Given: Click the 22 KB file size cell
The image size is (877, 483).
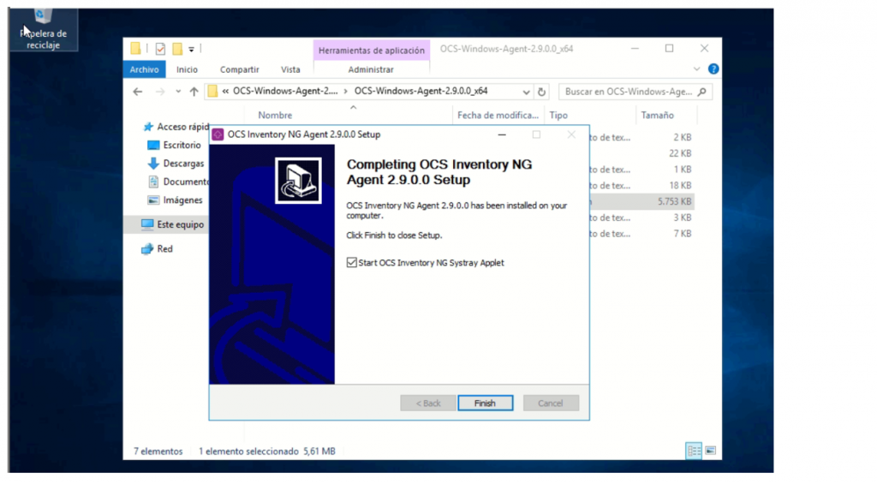Looking at the screenshot, I should [x=680, y=153].
